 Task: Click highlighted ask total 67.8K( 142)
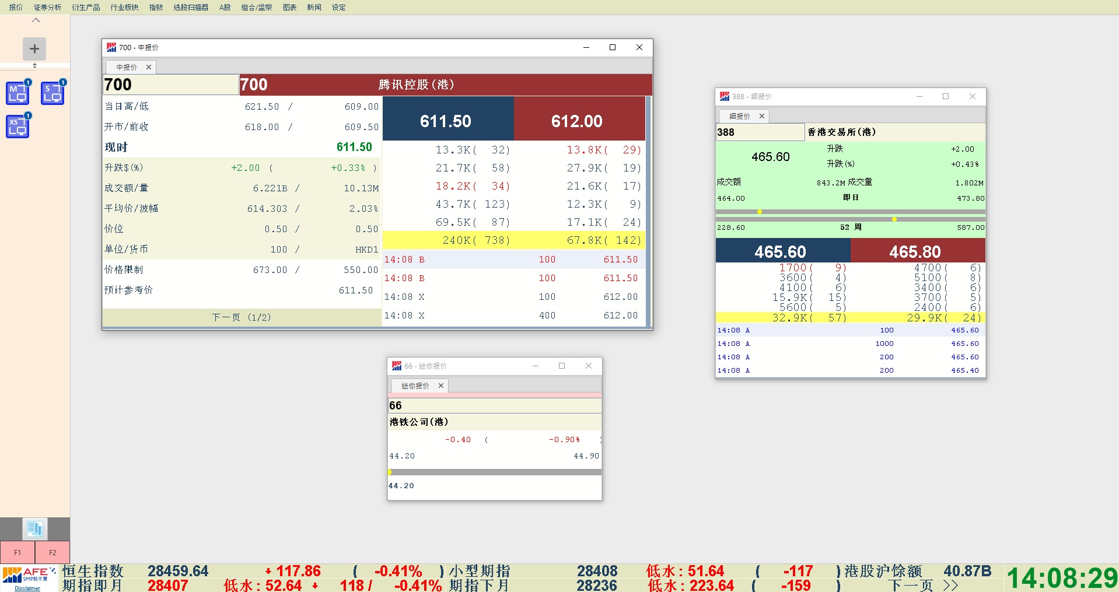pos(604,240)
